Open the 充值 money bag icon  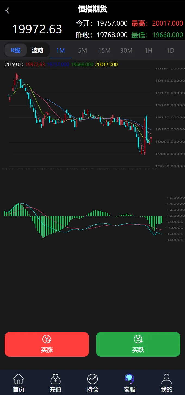click(x=55, y=379)
